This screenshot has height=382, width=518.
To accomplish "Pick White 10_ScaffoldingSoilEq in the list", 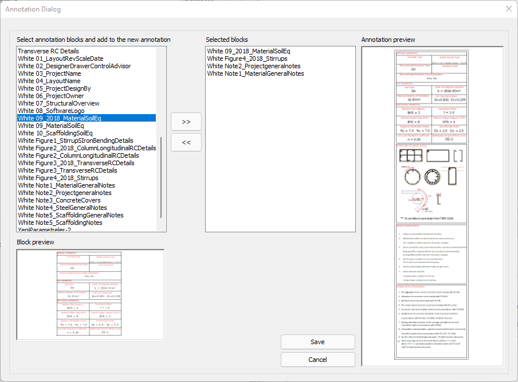I will (59, 133).
